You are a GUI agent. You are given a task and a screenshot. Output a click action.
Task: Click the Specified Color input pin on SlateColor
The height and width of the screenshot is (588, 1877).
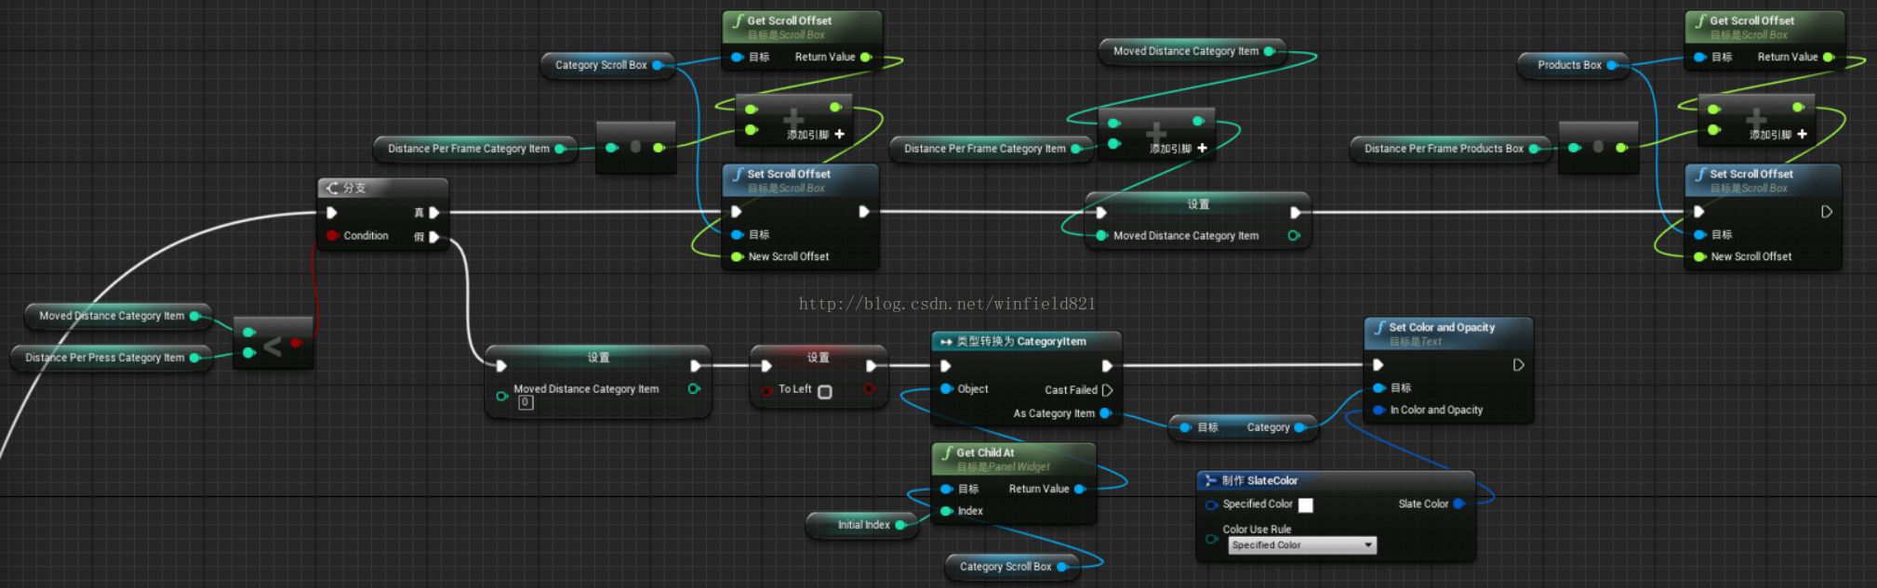(x=1211, y=505)
